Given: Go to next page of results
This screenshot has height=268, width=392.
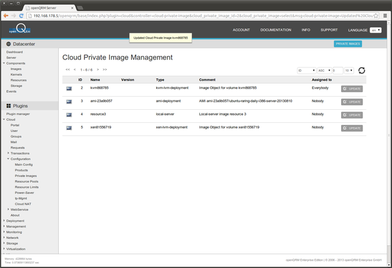Looking at the screenshot, I should 98,69.
